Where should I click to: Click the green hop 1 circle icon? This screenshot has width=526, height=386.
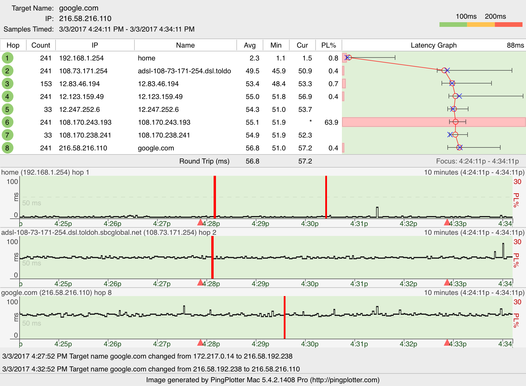click(x=7, y=58)
